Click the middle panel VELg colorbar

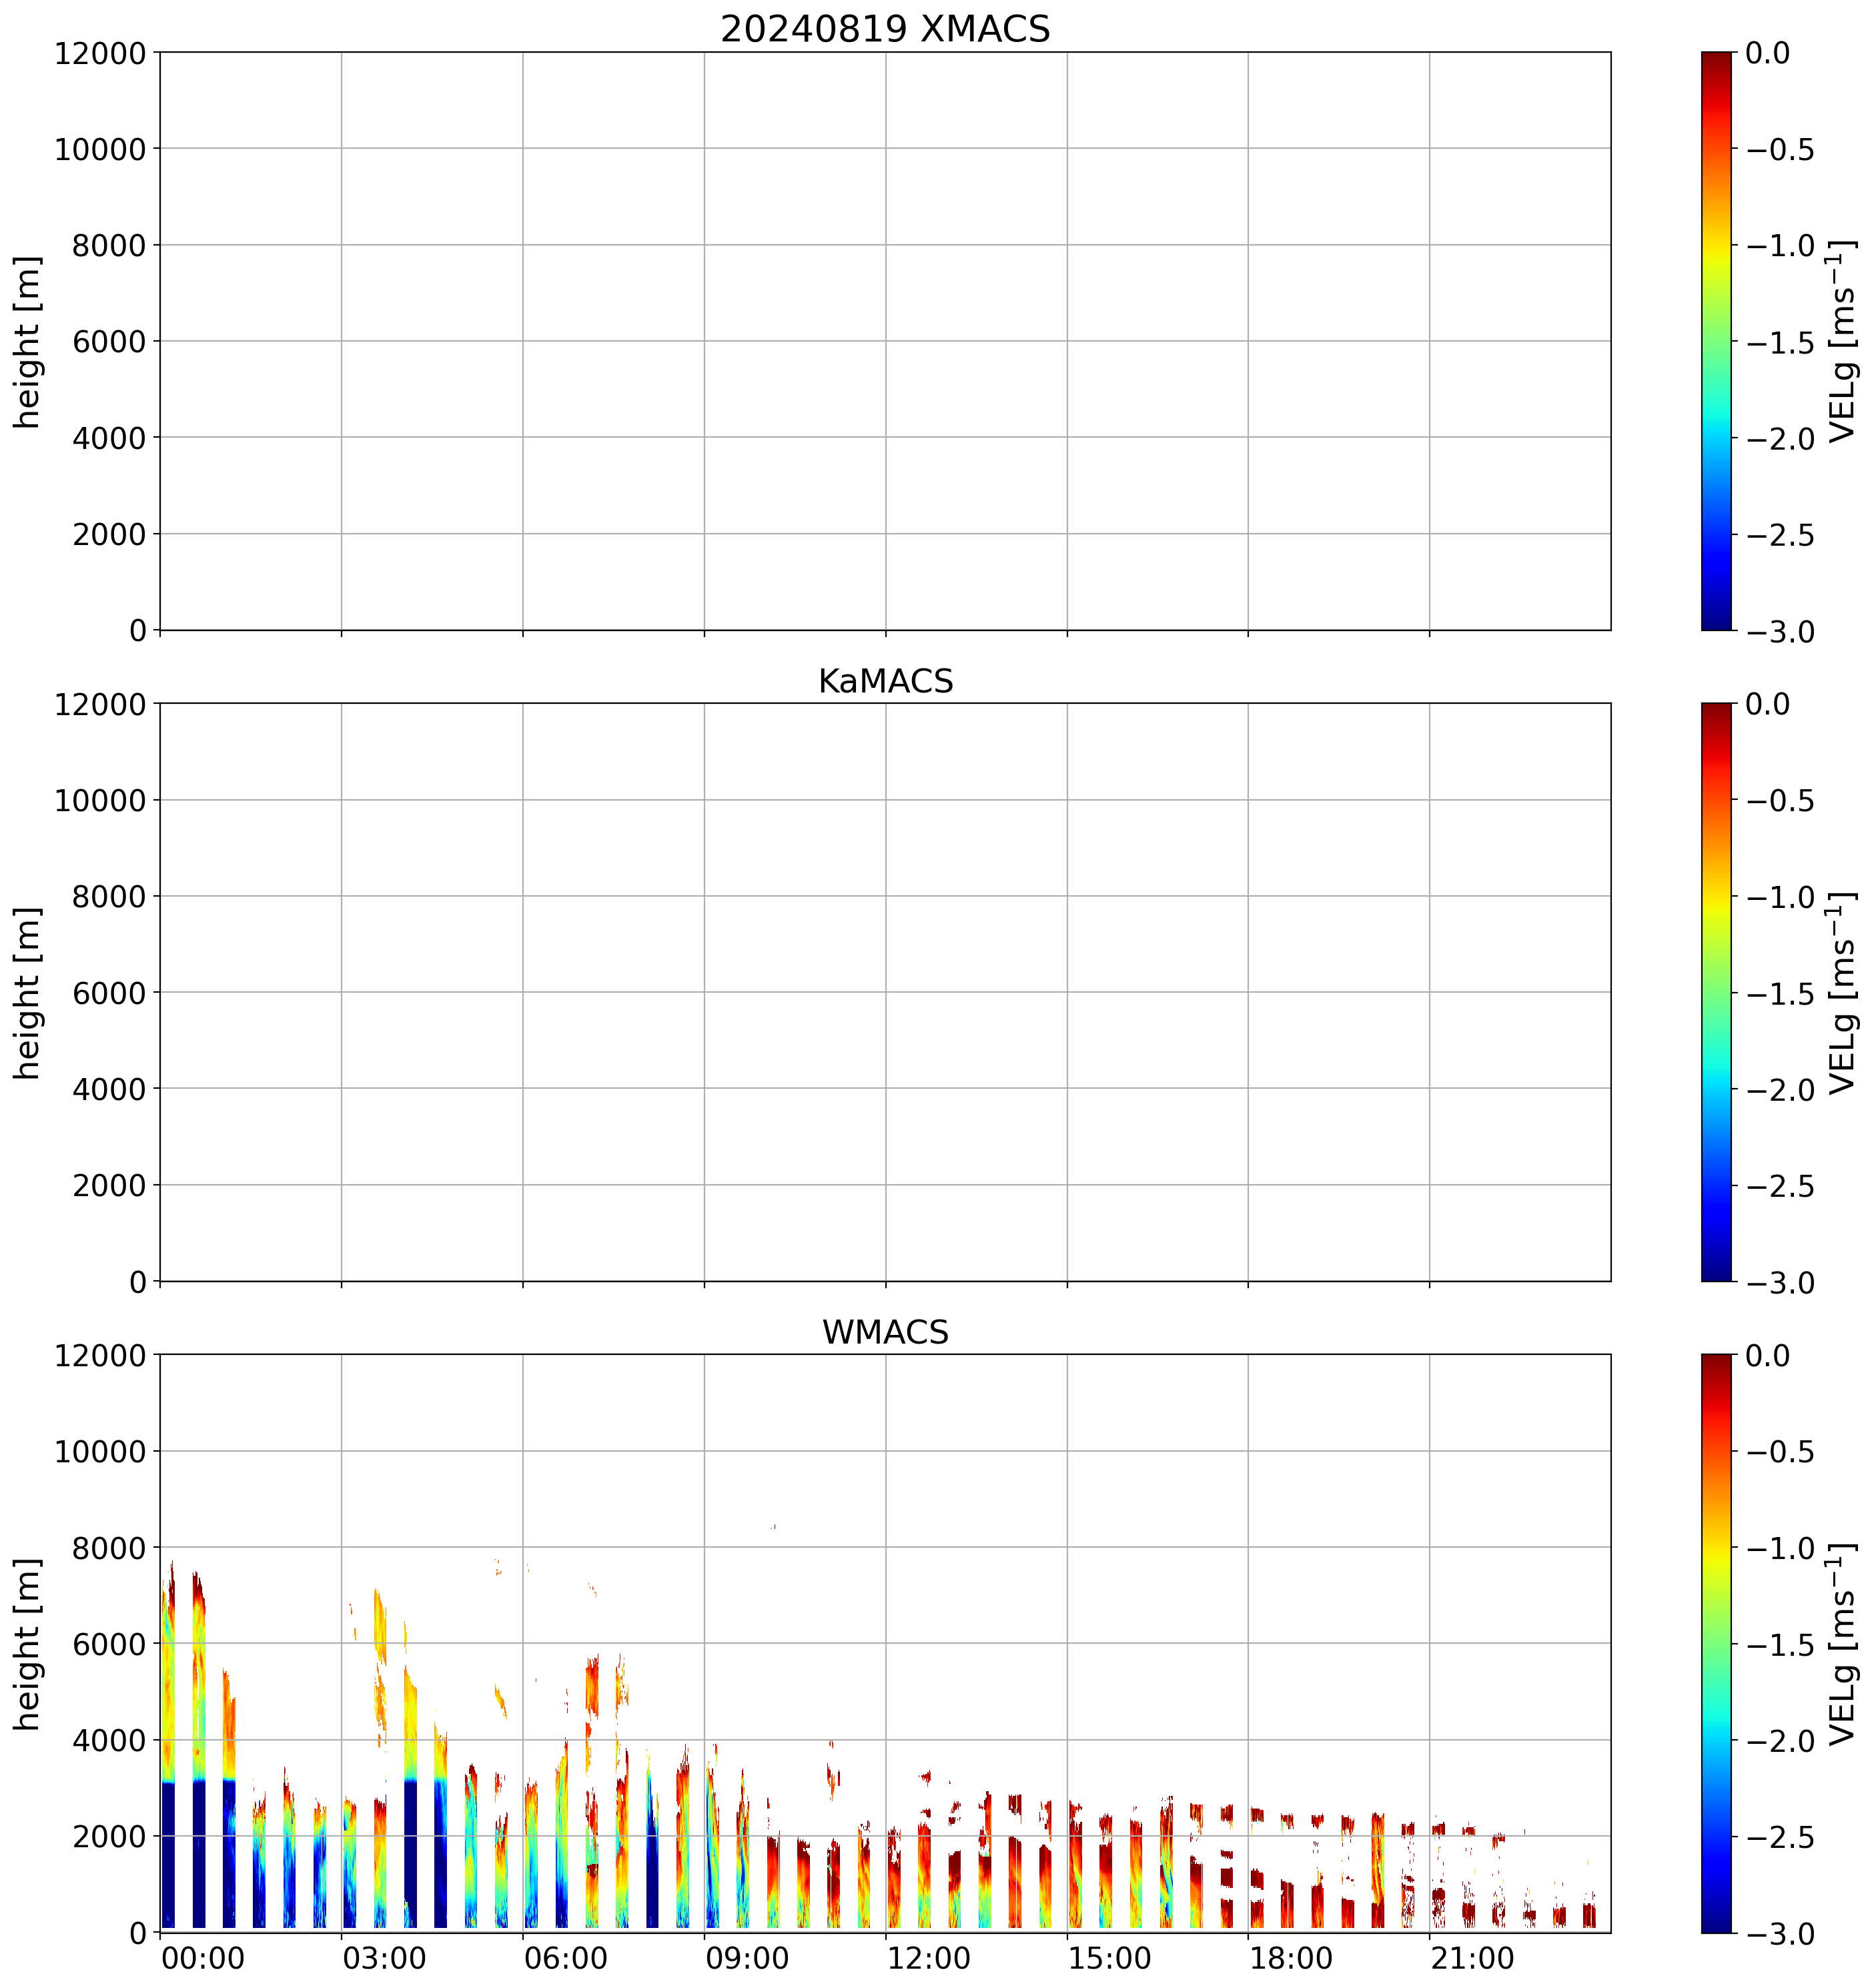click(1716, 992)
